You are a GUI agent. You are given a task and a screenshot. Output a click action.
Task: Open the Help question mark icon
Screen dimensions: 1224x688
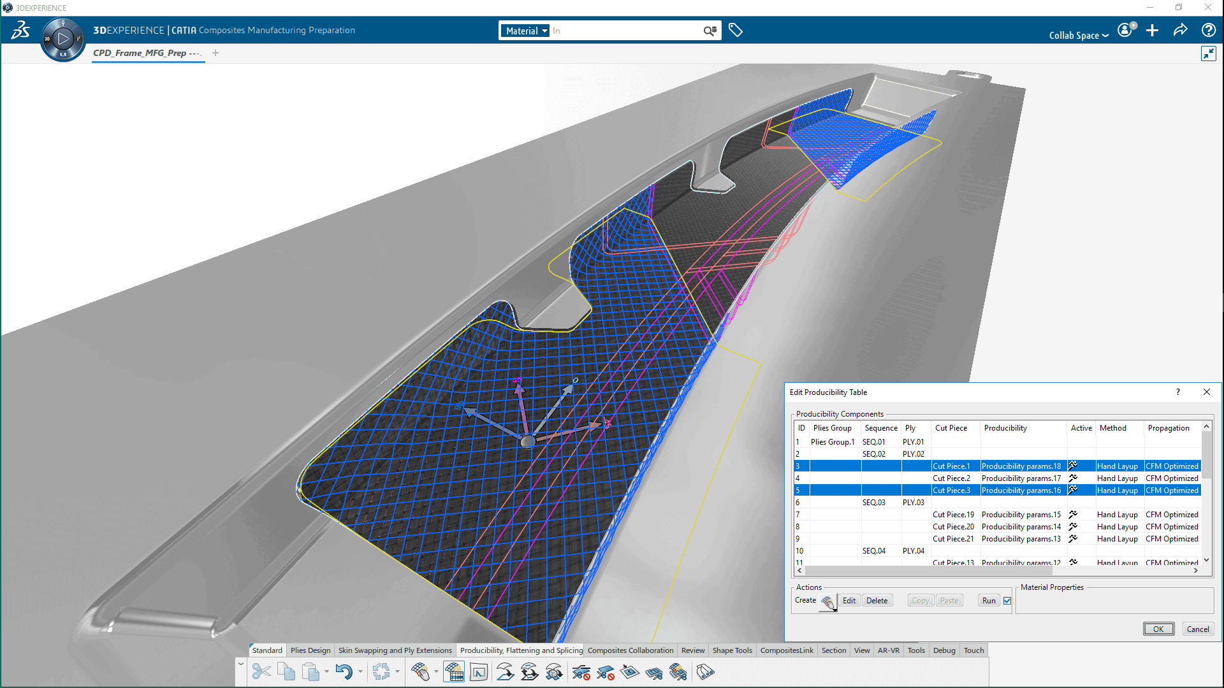pos(1208,30)
